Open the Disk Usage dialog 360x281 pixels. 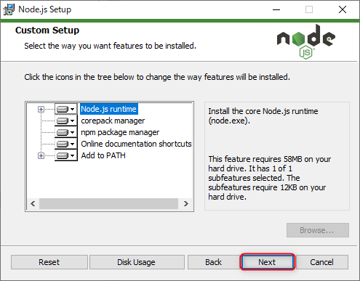point(137,262)
